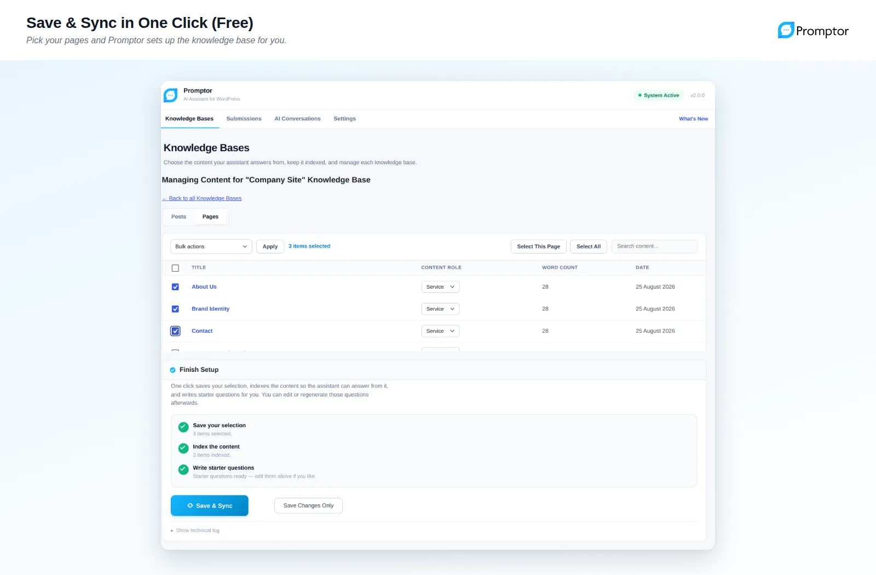Click the Promptor brand logo in the banner corner
Image resolution: width=876 pixels, height=575 pixels.
point(813,31)
